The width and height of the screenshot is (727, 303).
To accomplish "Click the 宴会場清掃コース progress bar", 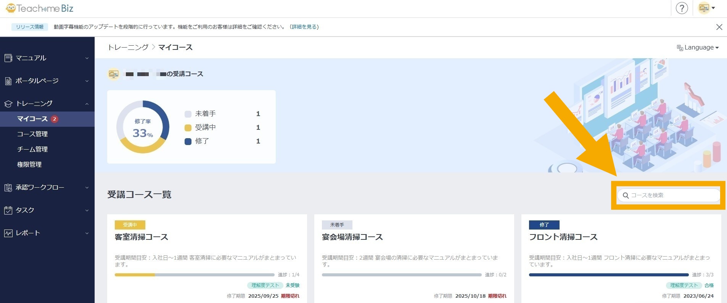I will tap(402, 275).
